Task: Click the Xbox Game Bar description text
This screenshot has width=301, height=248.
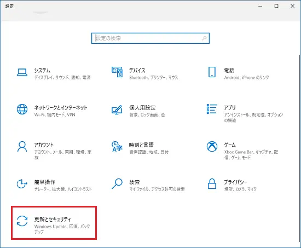Action: point(251,154)
